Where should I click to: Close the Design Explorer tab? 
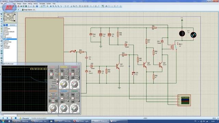pyautogui.click(x=34, y=10)
